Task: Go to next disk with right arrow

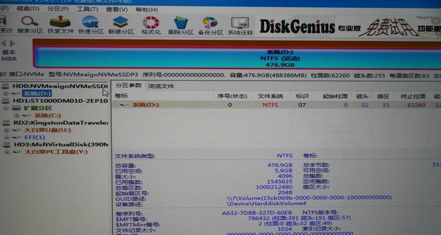Action: 12,43
